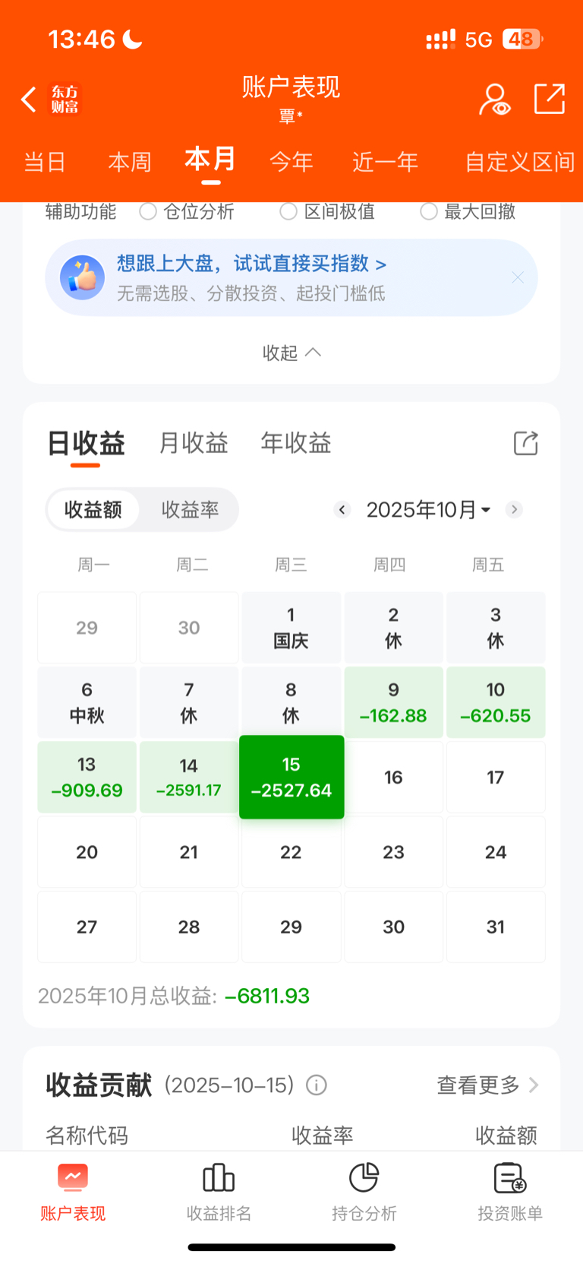
Task: Collapse the section using 收起
Action: 291,353
